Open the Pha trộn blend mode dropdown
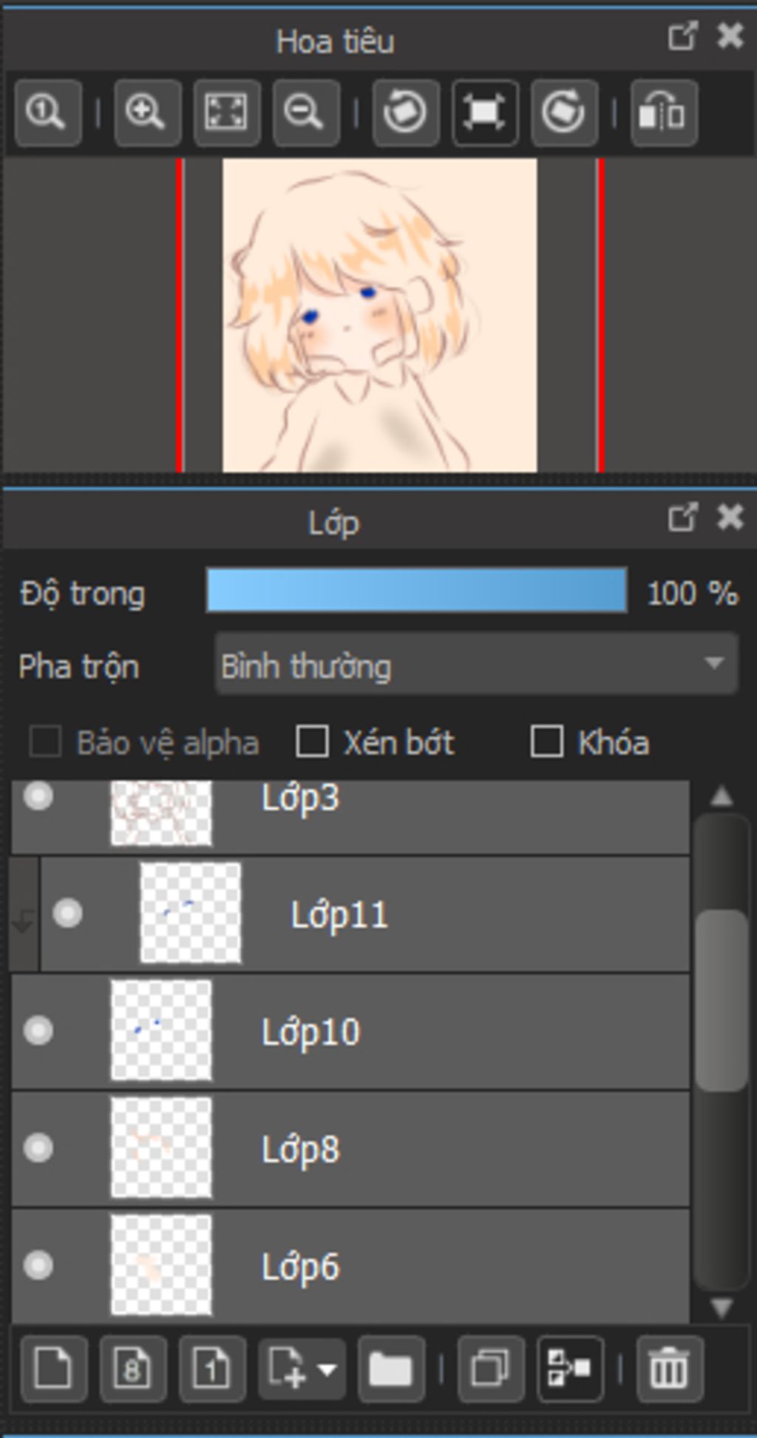This screenshot has height=1438, width=757. point(476,665)
